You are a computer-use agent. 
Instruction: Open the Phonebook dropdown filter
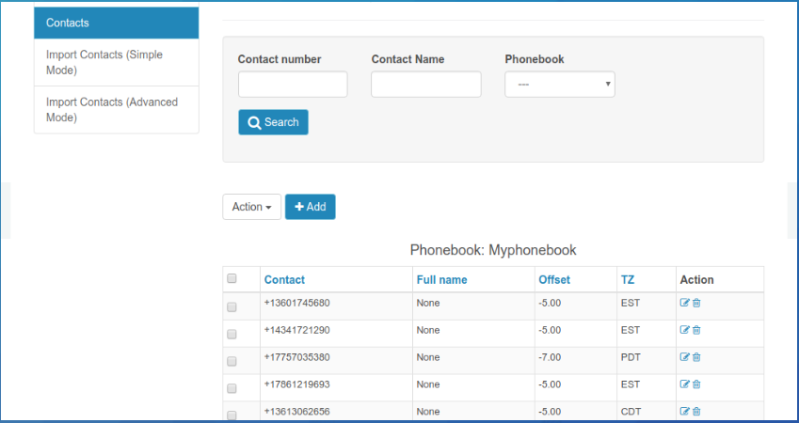pyautogui.click(x=559, y=85)
